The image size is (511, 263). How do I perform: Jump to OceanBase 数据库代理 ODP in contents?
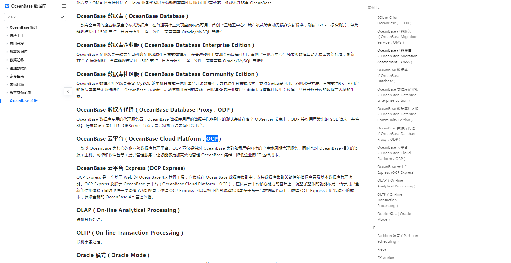(x=397, y=134)
